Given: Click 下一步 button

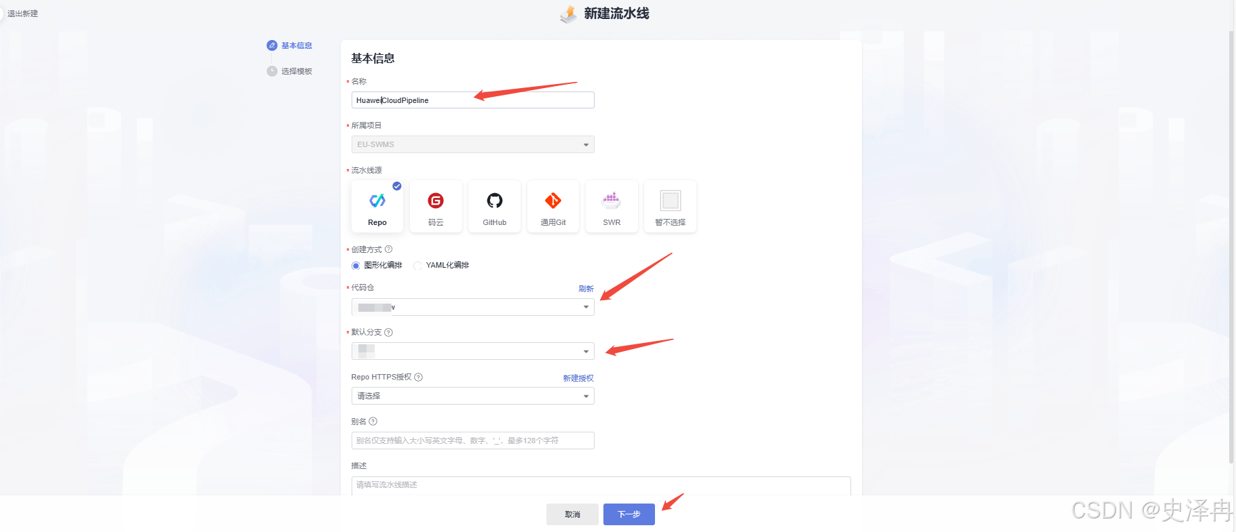Looking at the screenshot, I should tap(629, 514).
